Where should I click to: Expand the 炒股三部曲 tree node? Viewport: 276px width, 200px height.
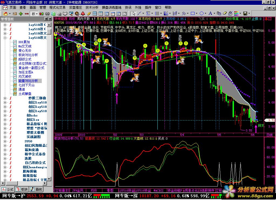pos(5,98)
